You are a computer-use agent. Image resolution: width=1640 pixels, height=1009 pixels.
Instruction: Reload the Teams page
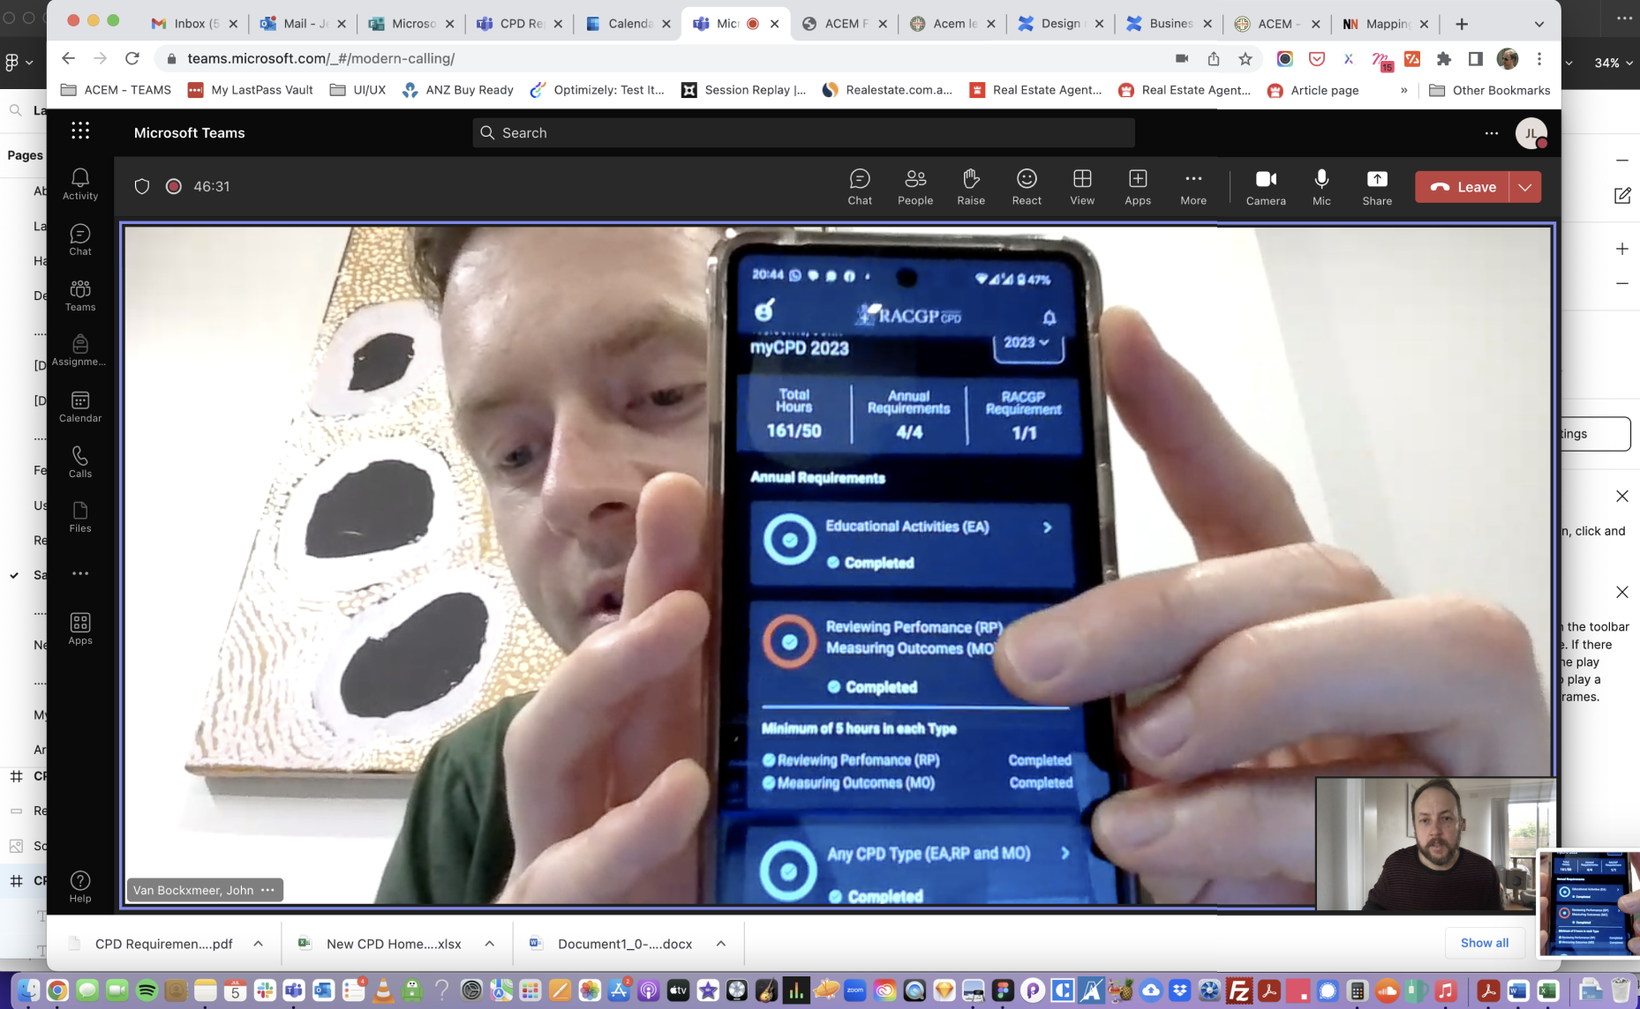tap(132, 58)
